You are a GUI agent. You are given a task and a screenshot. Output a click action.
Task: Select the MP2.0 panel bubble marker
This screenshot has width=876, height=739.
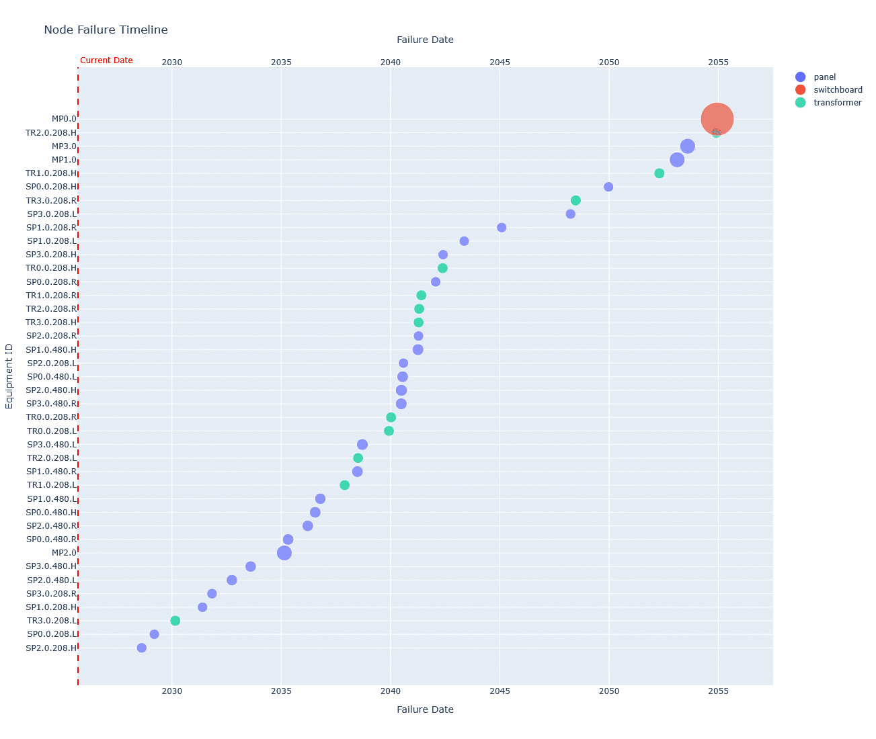pyautogui.click(x=284, y=553)
